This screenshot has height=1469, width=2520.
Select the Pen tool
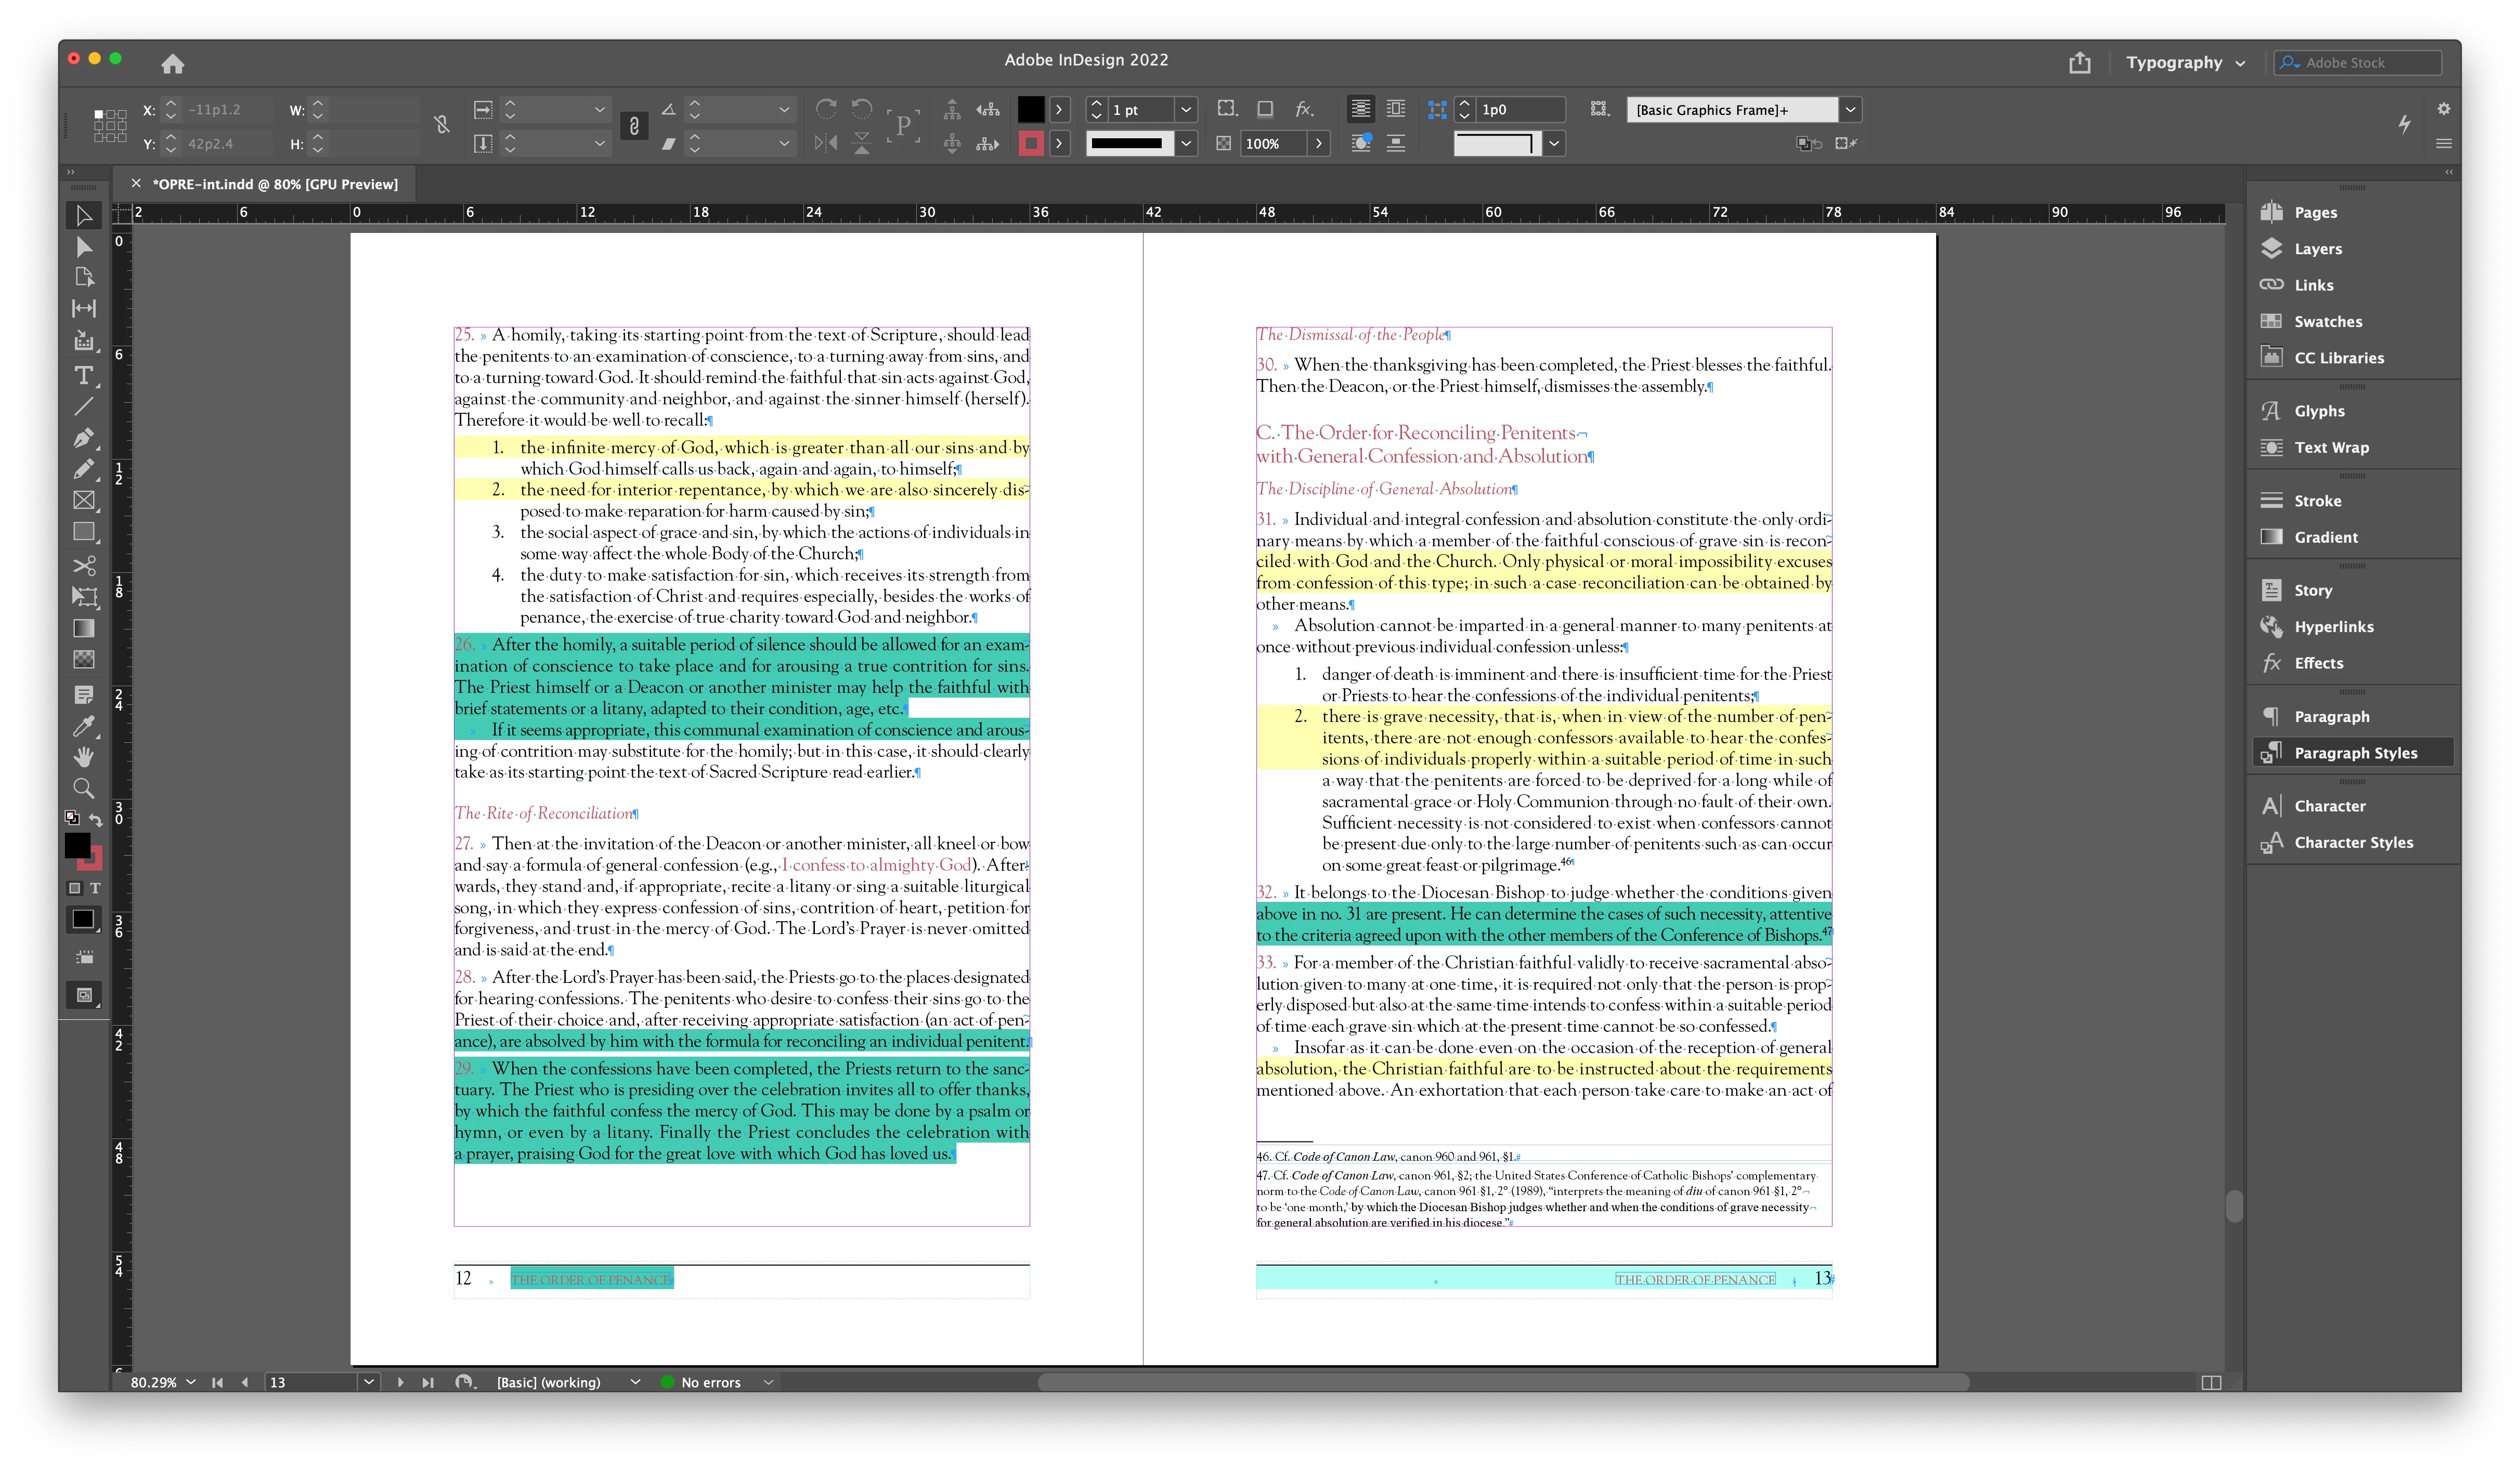point(84,438)
